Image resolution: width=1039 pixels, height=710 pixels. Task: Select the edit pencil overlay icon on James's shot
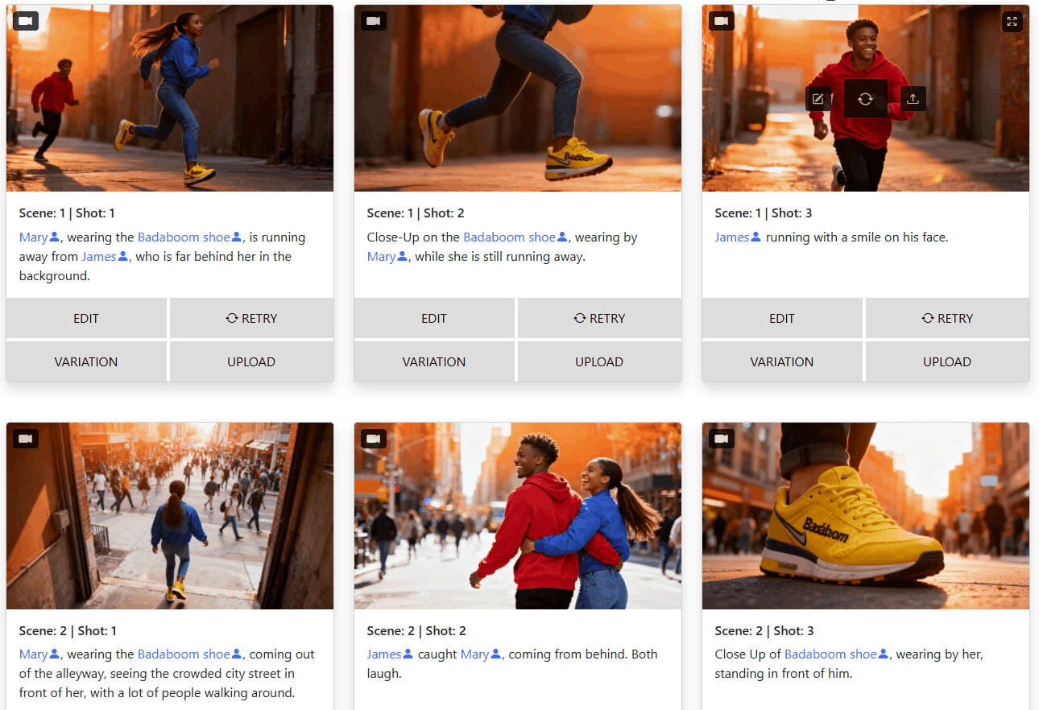pos(818,98)
